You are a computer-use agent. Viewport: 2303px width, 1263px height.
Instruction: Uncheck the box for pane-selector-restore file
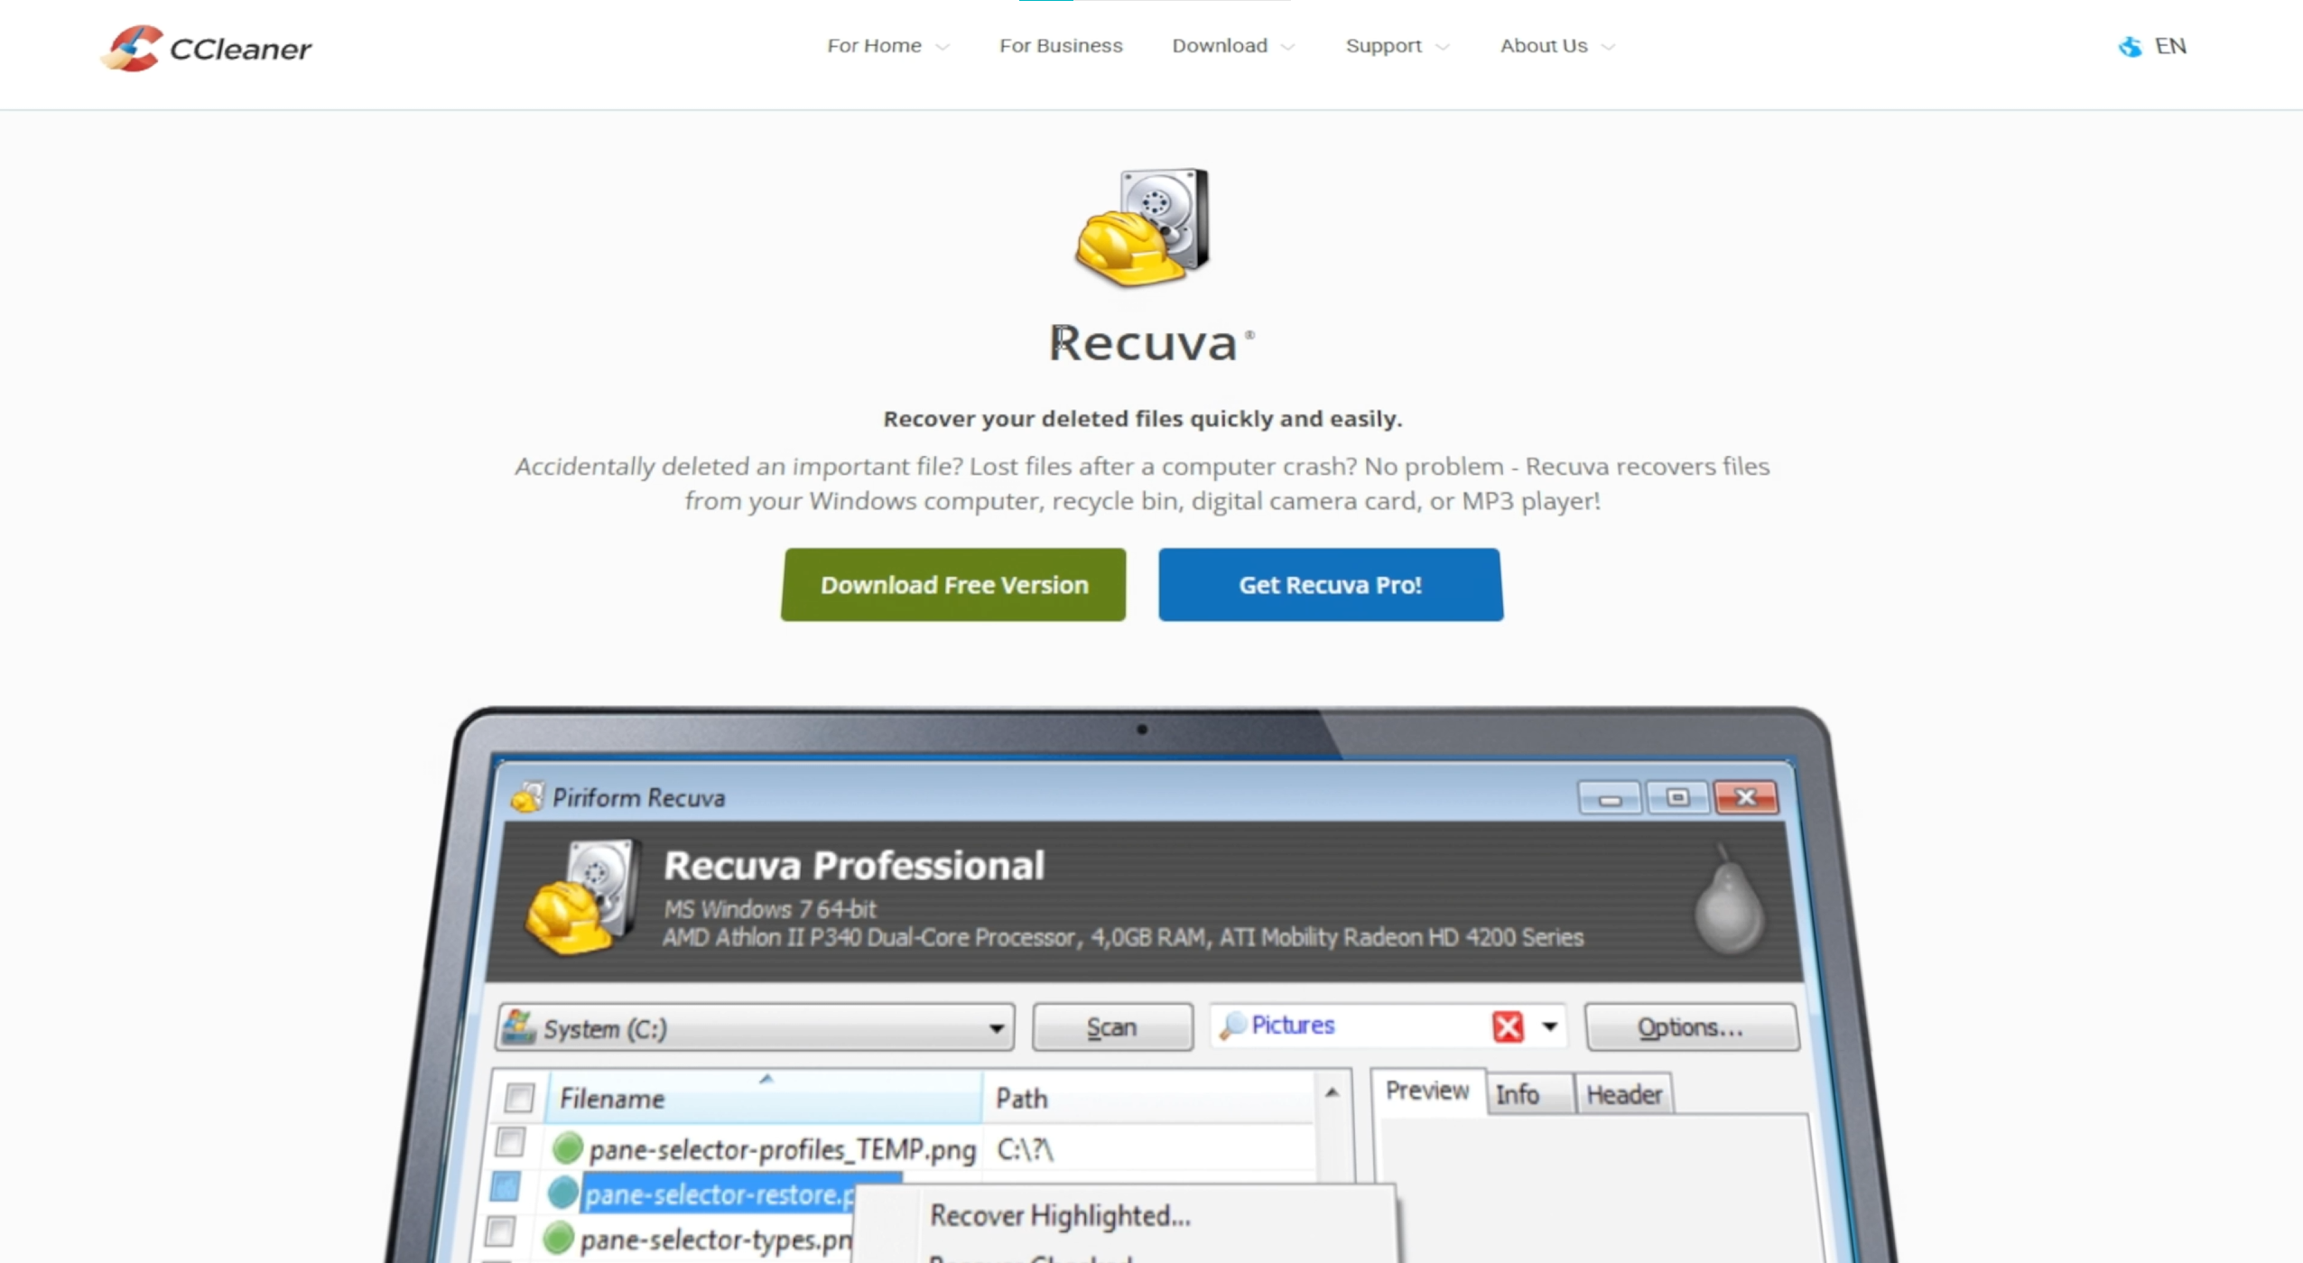(505, 1187)
